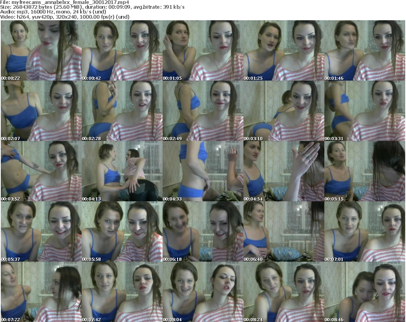Select the frame at 00:02:49

tap(203, 111)
